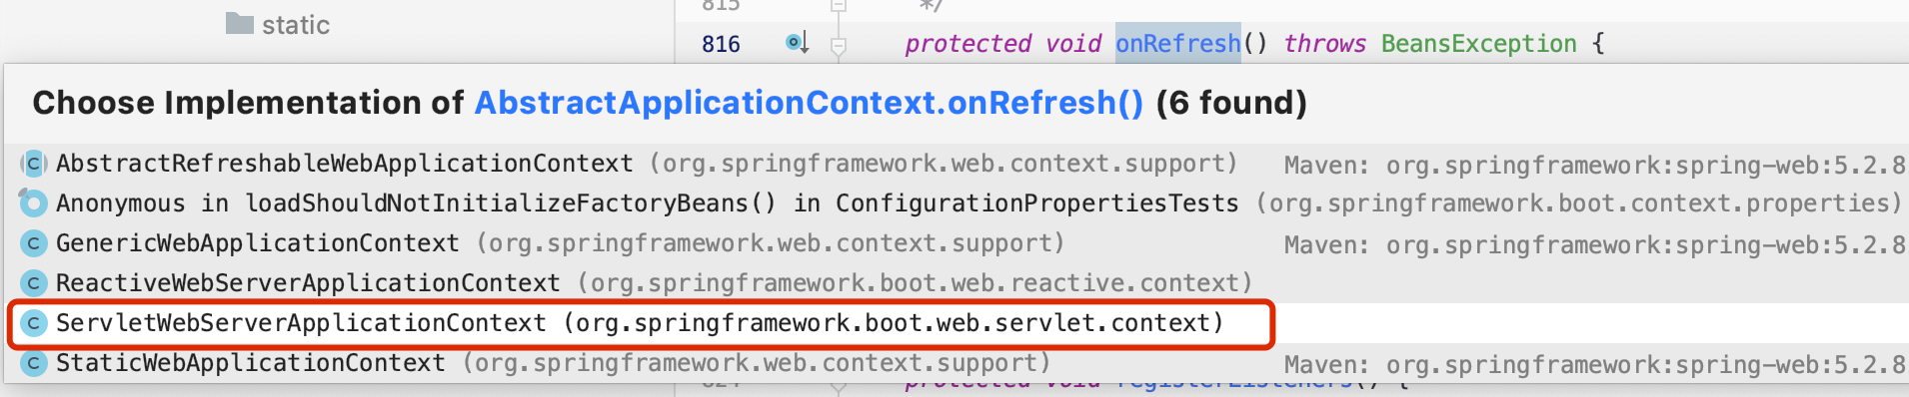Click the class icon beside ServletWebServerApplicationContext
Image resolution: width=1909 pixels, height=397 pixels.
[x=34, y=323]
